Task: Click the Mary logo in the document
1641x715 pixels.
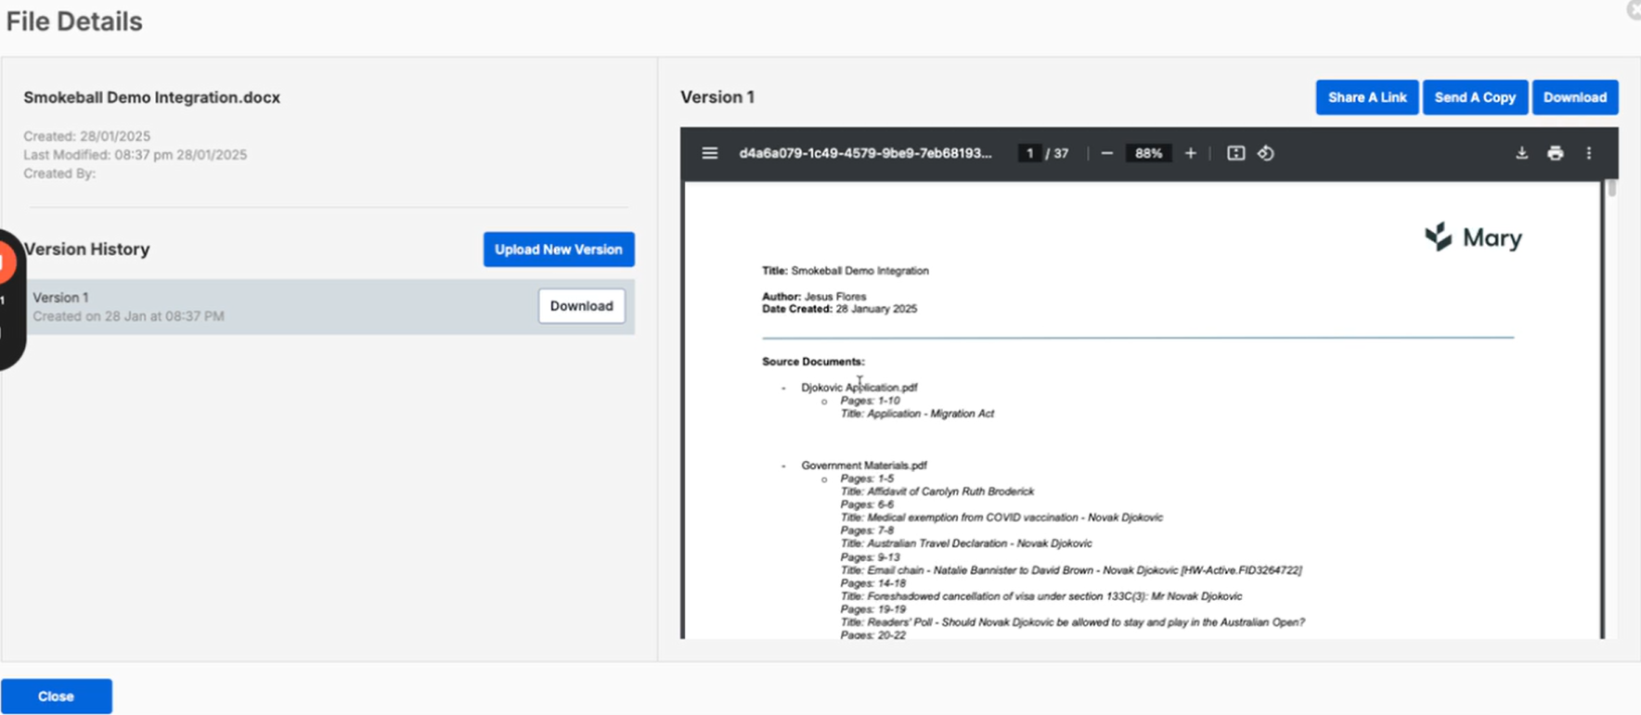Action: [x=1473, y=237]
